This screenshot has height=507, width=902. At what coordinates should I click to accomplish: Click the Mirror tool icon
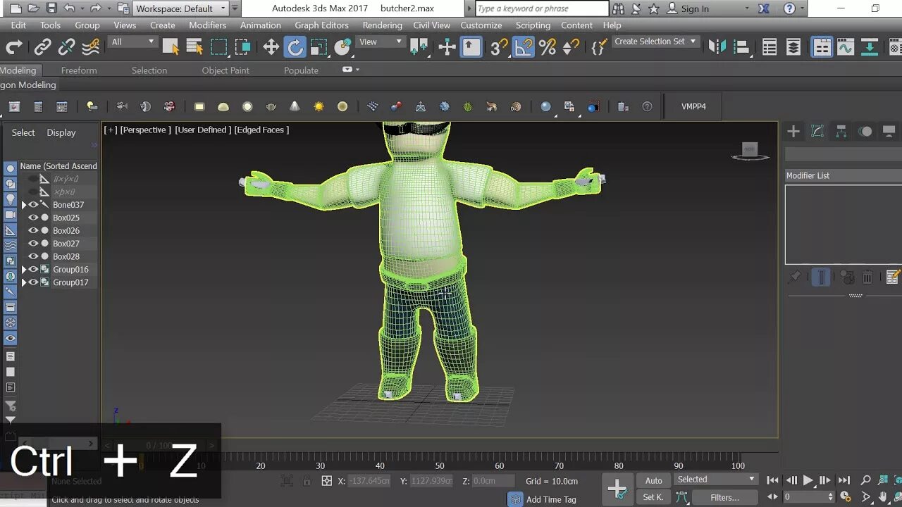pyautogui.click(x=717, y=47)
